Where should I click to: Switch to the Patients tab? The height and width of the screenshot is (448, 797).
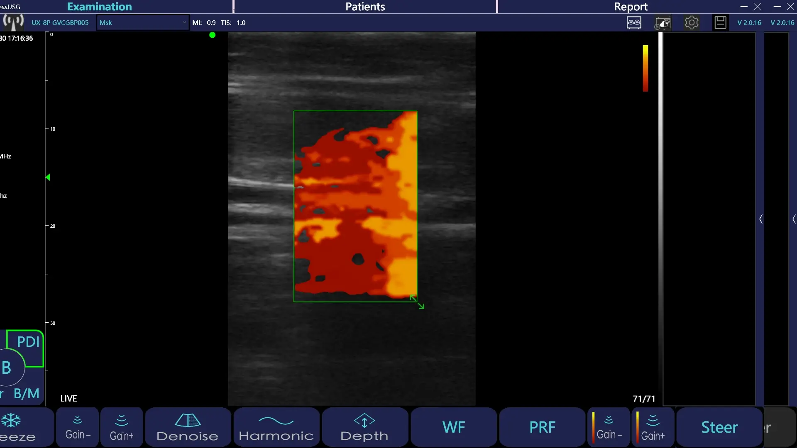point(365,7)
